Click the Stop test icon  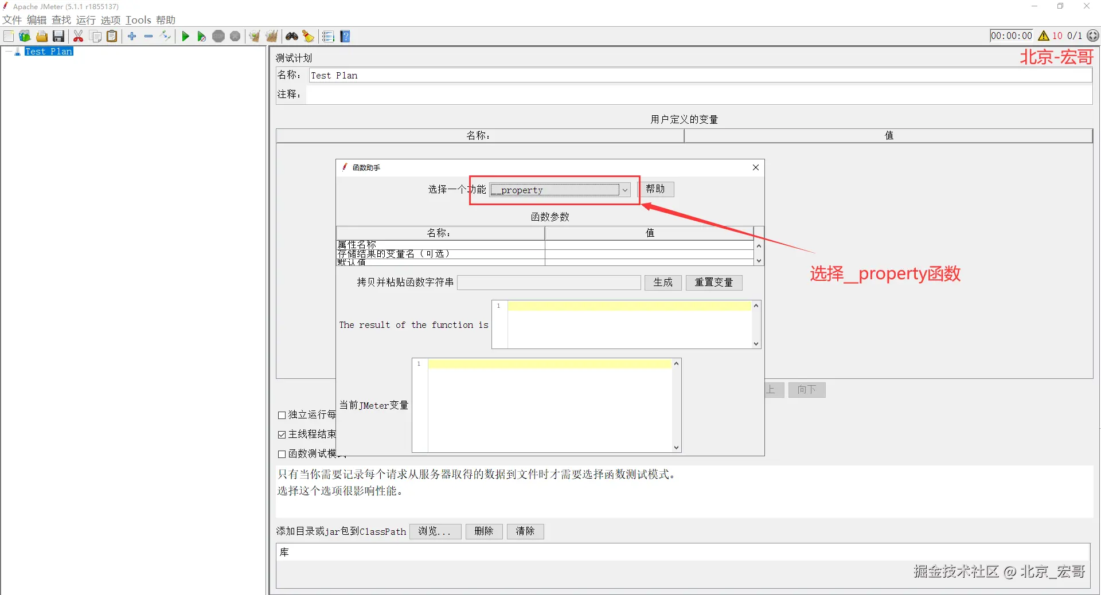(218, 36)
